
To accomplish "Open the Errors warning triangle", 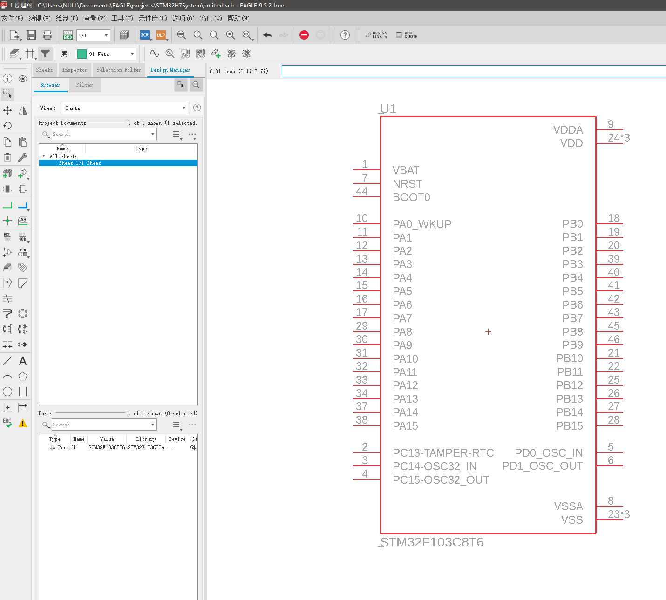I will (23, 423).
